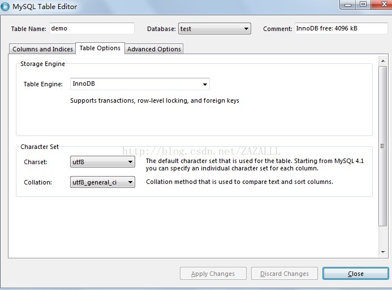Click the vertical scrollbar thumb
Viewport: 392px width, 290px height.
tap(383, 146)
